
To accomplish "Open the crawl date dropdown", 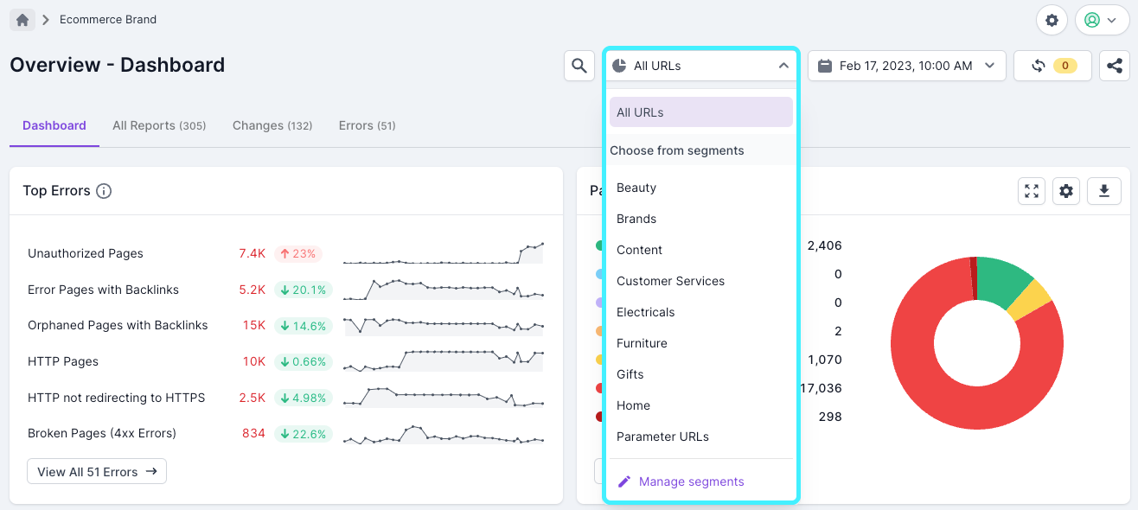I will point(906,66).
